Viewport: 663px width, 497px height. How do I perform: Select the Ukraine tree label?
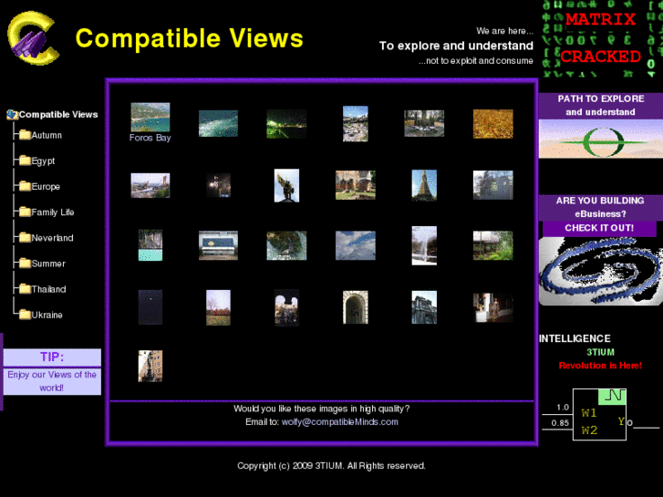pyautogui.click(x=47, y=316)
